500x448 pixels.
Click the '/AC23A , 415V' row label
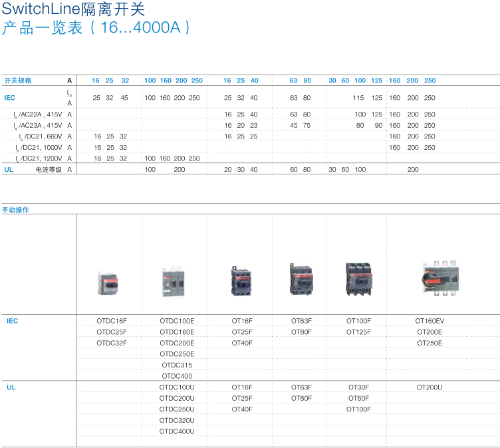pos(38,126)
